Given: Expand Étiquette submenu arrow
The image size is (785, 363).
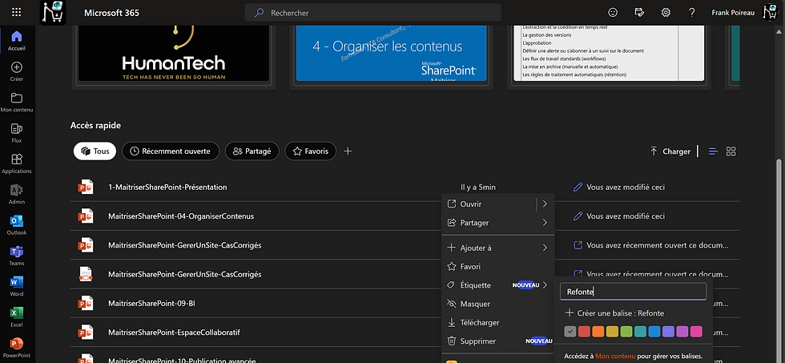Looking at the screenshot, I should [545, 285].
